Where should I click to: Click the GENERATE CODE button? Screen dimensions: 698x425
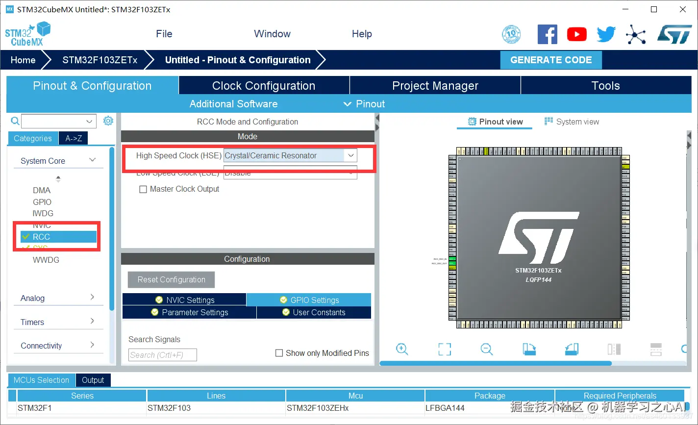point(551,60)
